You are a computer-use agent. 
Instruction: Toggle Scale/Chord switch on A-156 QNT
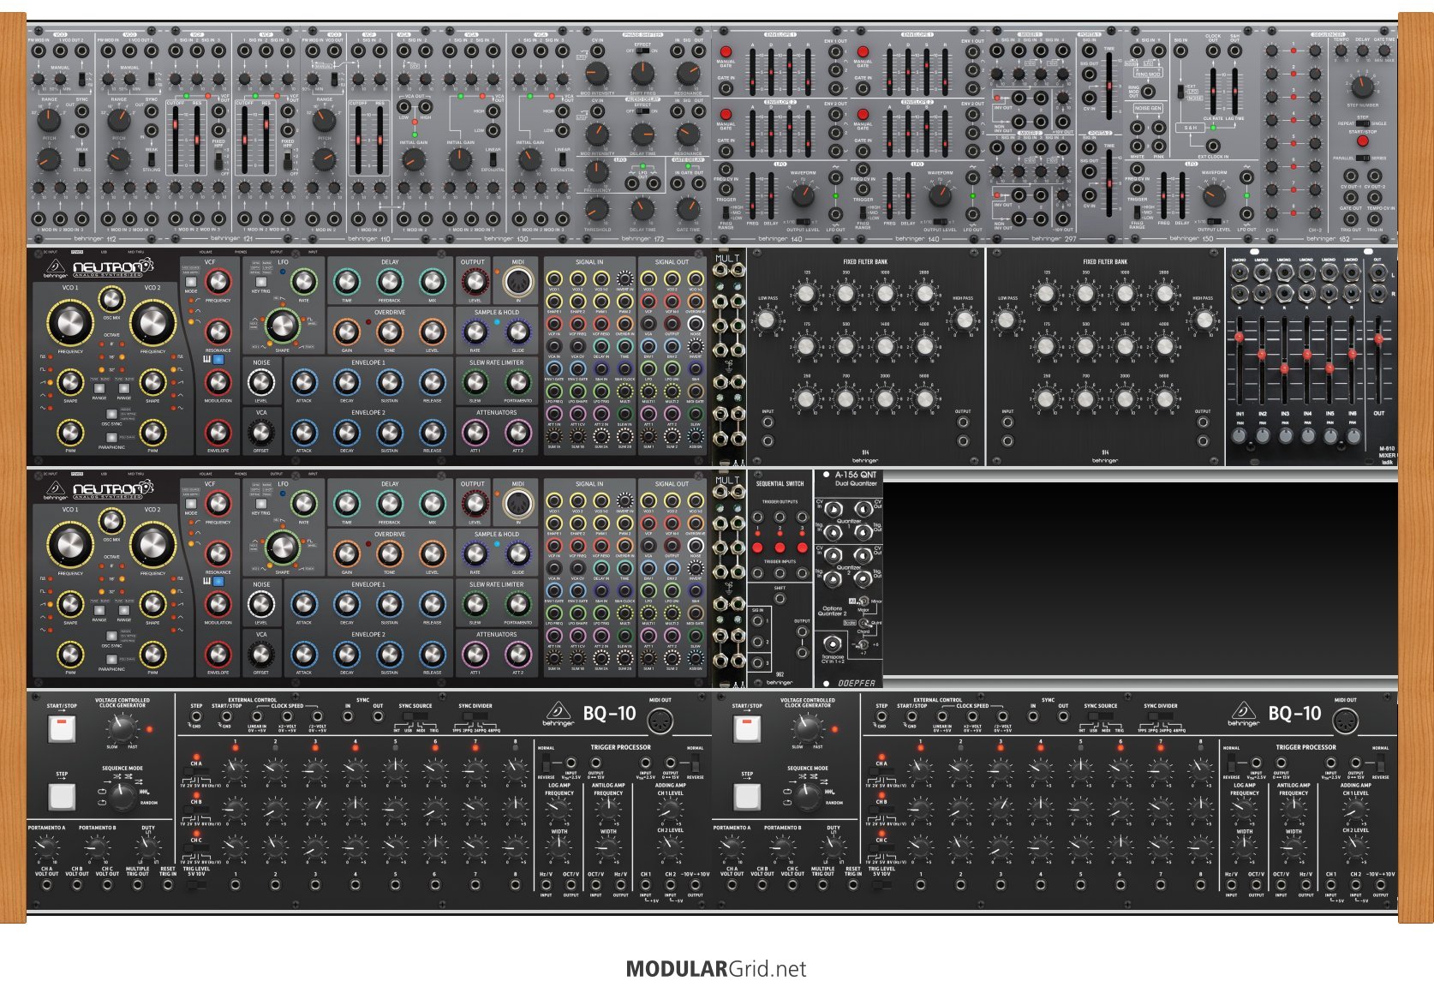863,623
